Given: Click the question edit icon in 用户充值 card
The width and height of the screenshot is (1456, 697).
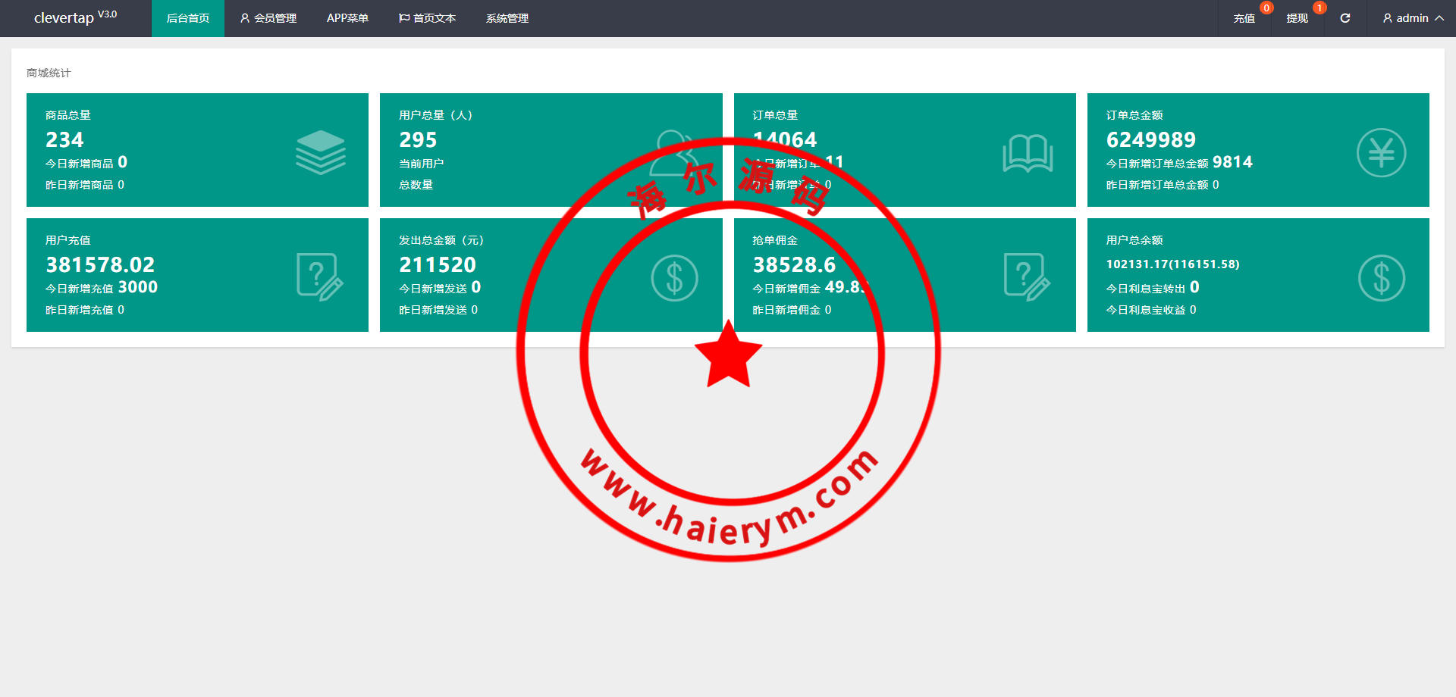Looking at the screenshot, I should [319, 277].
